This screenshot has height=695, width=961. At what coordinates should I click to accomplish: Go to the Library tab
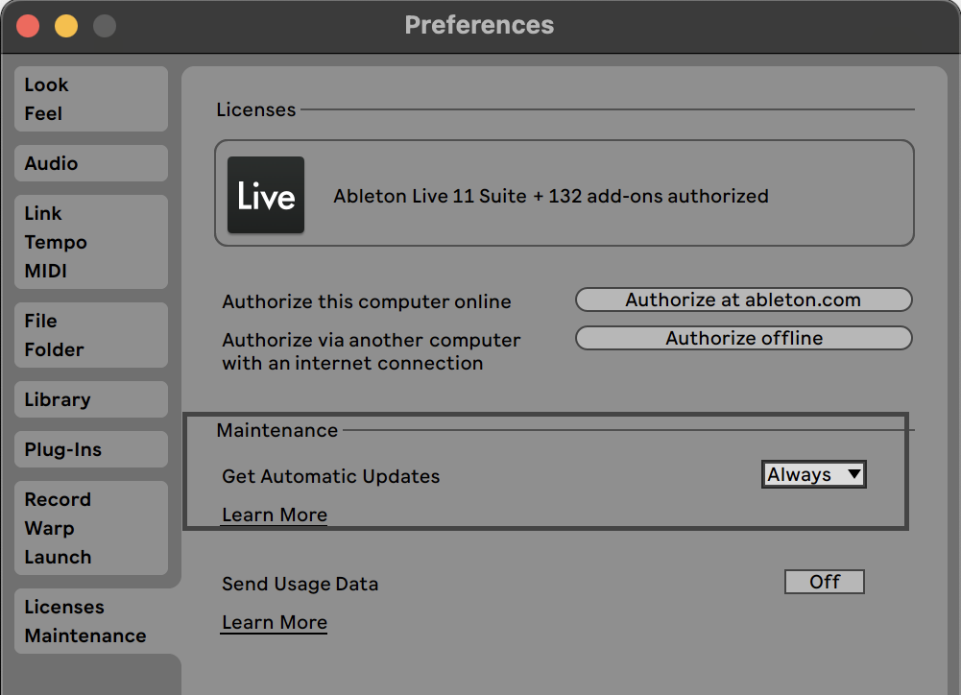click(91, 399)
